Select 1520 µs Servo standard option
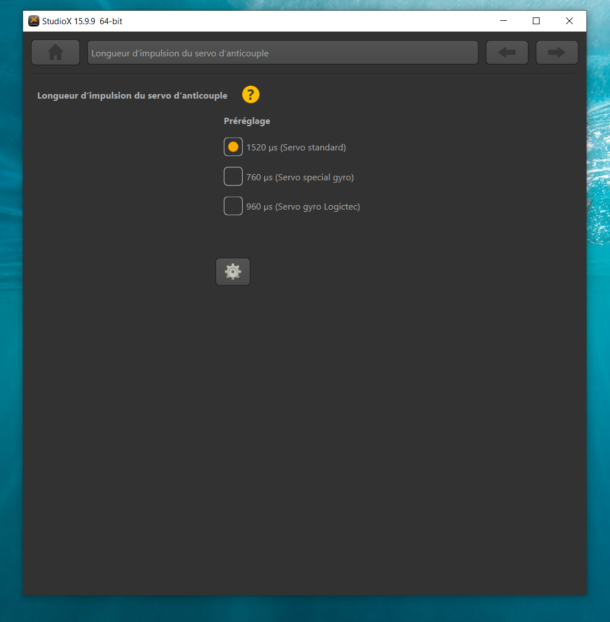Image resolution: width=610 pixels, height=622 pixels. (x=233, y=147)
